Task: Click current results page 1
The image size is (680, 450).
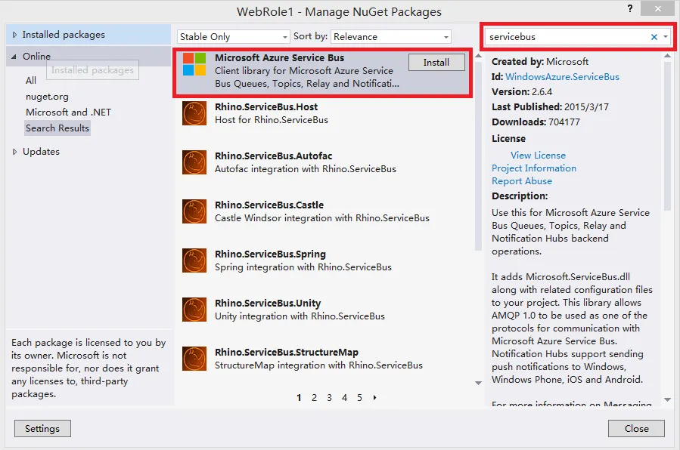Action: (x=299, y=397)
